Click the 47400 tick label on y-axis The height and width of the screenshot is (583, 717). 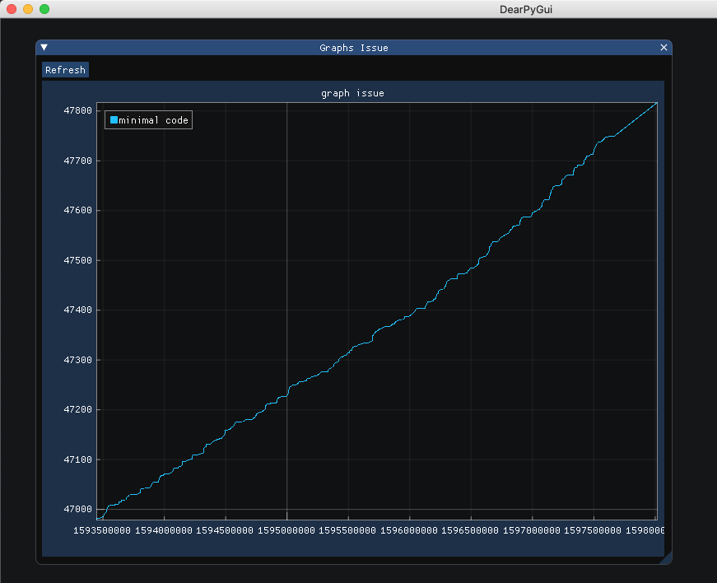tap(77, 310)
